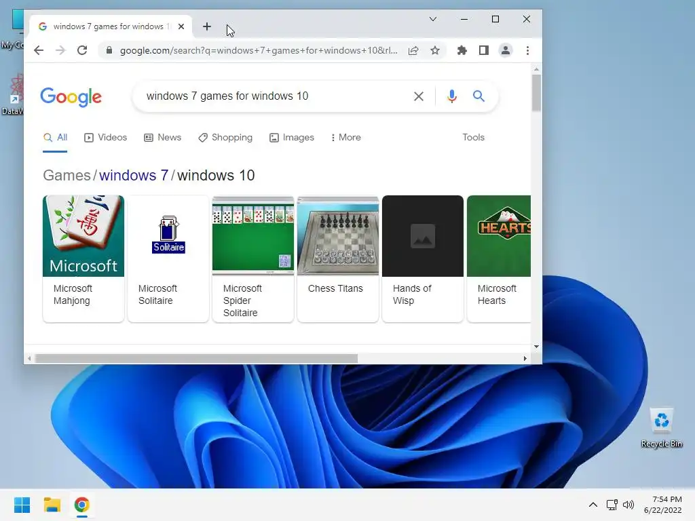Submit search with magnifier icon
The image size is (695, 521).
478,96
